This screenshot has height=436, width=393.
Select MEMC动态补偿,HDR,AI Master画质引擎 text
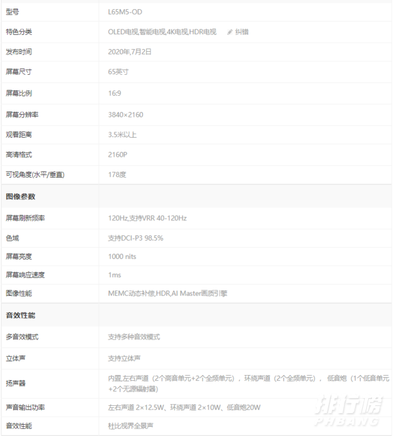[x=168, y=293]
